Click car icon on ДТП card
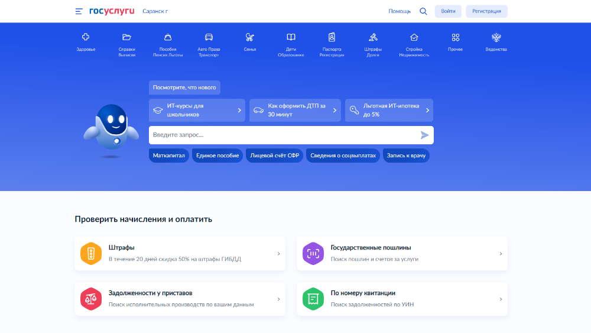 (259, 110)
